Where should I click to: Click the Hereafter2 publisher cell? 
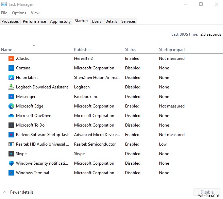pos(83,59)
